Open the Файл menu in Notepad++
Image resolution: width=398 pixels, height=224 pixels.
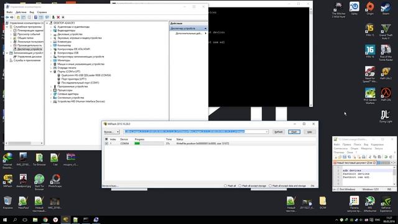(x=337, y=144)
